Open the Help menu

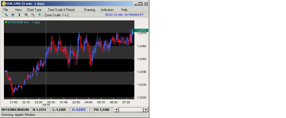point(124,10)
